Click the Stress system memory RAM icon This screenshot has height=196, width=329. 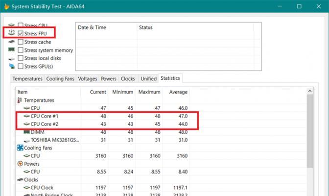pyautogui.click(x=11, y=49)
